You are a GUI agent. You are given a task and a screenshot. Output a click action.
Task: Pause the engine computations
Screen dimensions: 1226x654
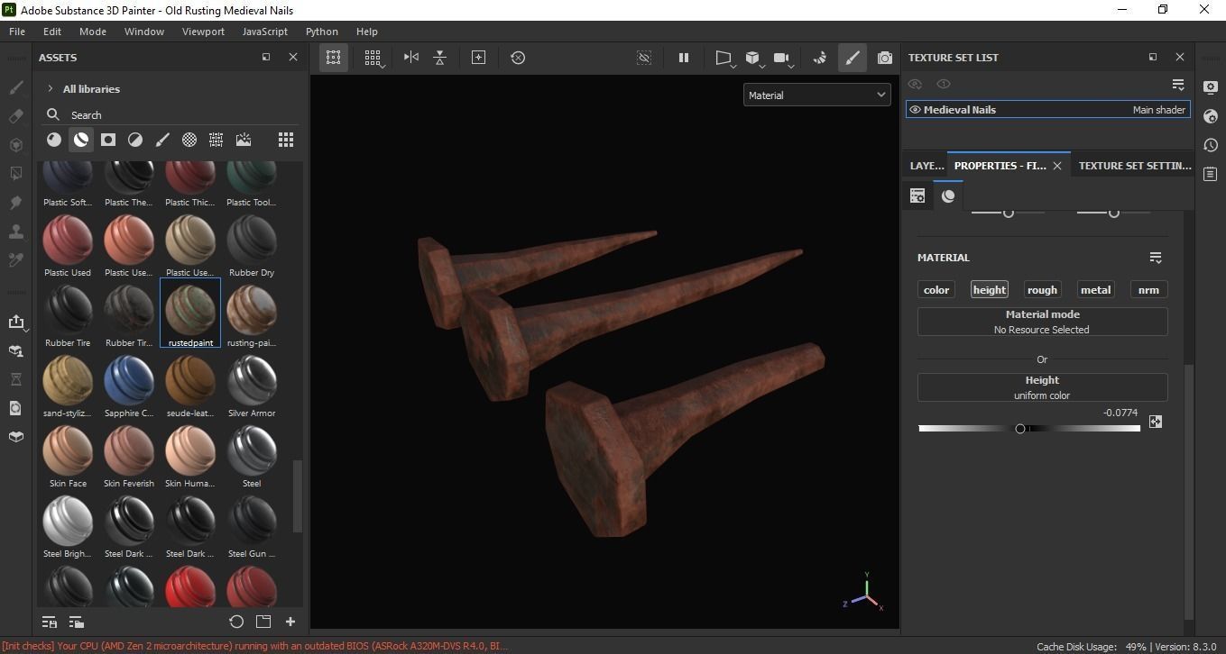(684, 58)
